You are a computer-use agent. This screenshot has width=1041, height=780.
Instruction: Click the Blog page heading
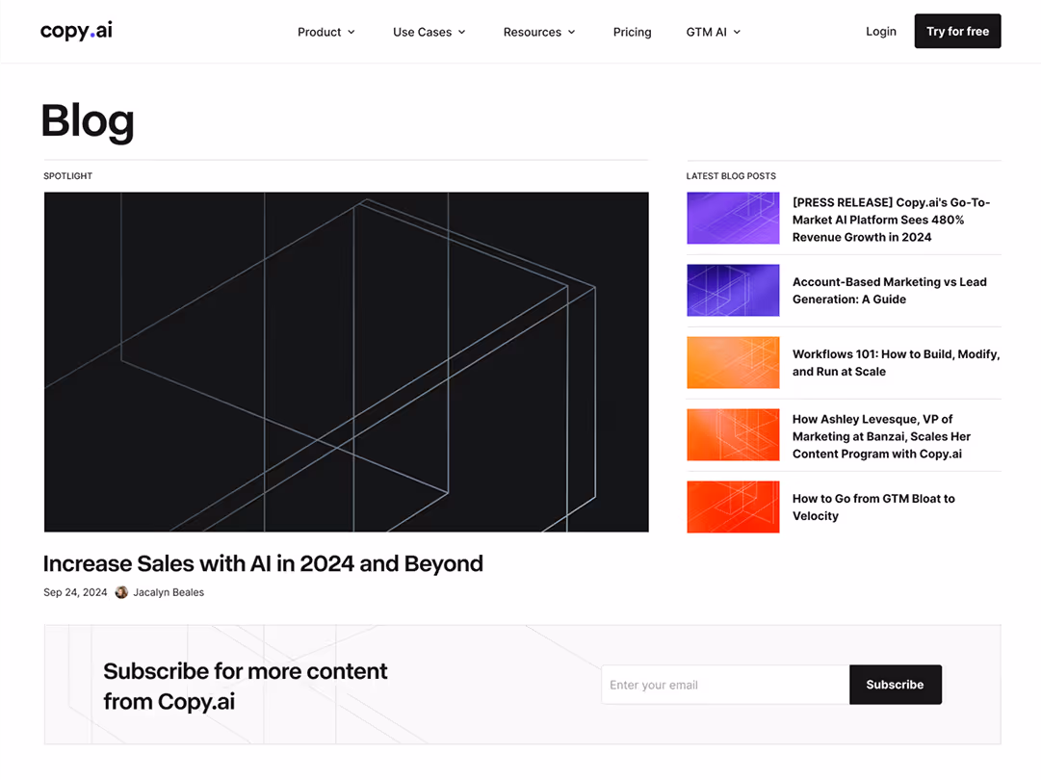(88, 121)
